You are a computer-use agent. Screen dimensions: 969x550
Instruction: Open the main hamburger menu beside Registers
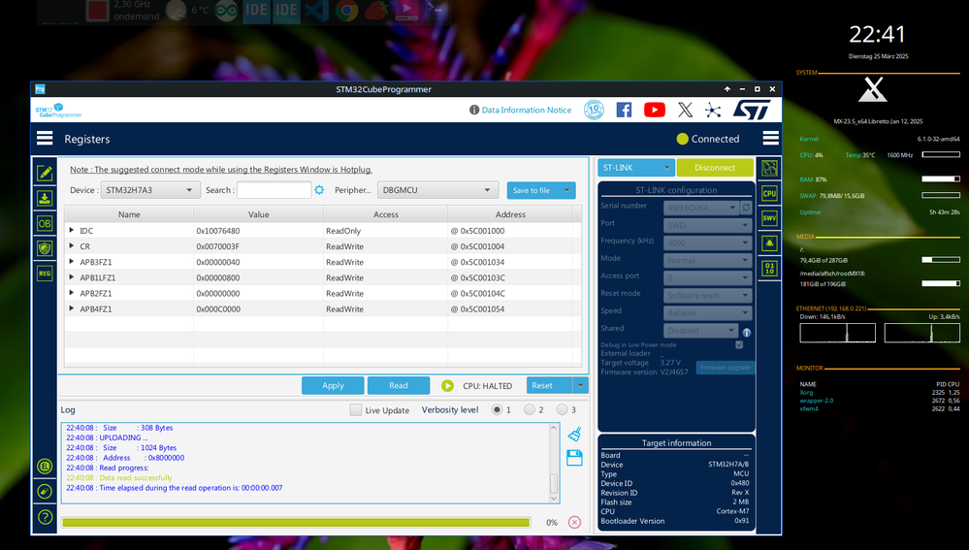[45, 139]
